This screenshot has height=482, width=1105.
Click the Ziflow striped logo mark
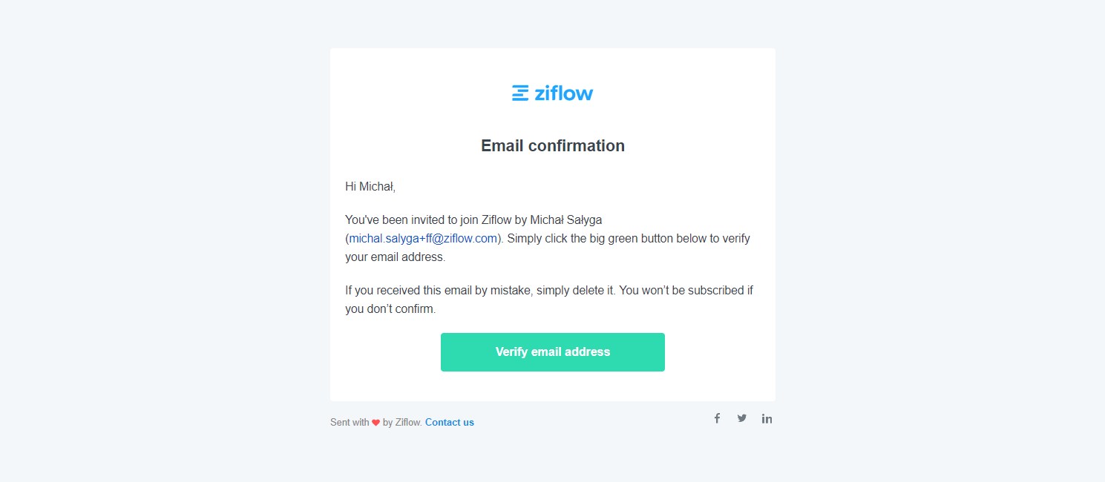(520, 93)
